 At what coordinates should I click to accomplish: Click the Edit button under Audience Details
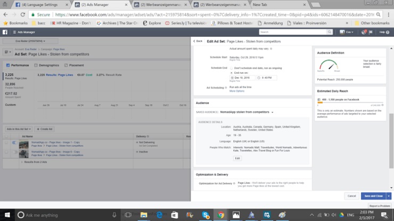237,158
